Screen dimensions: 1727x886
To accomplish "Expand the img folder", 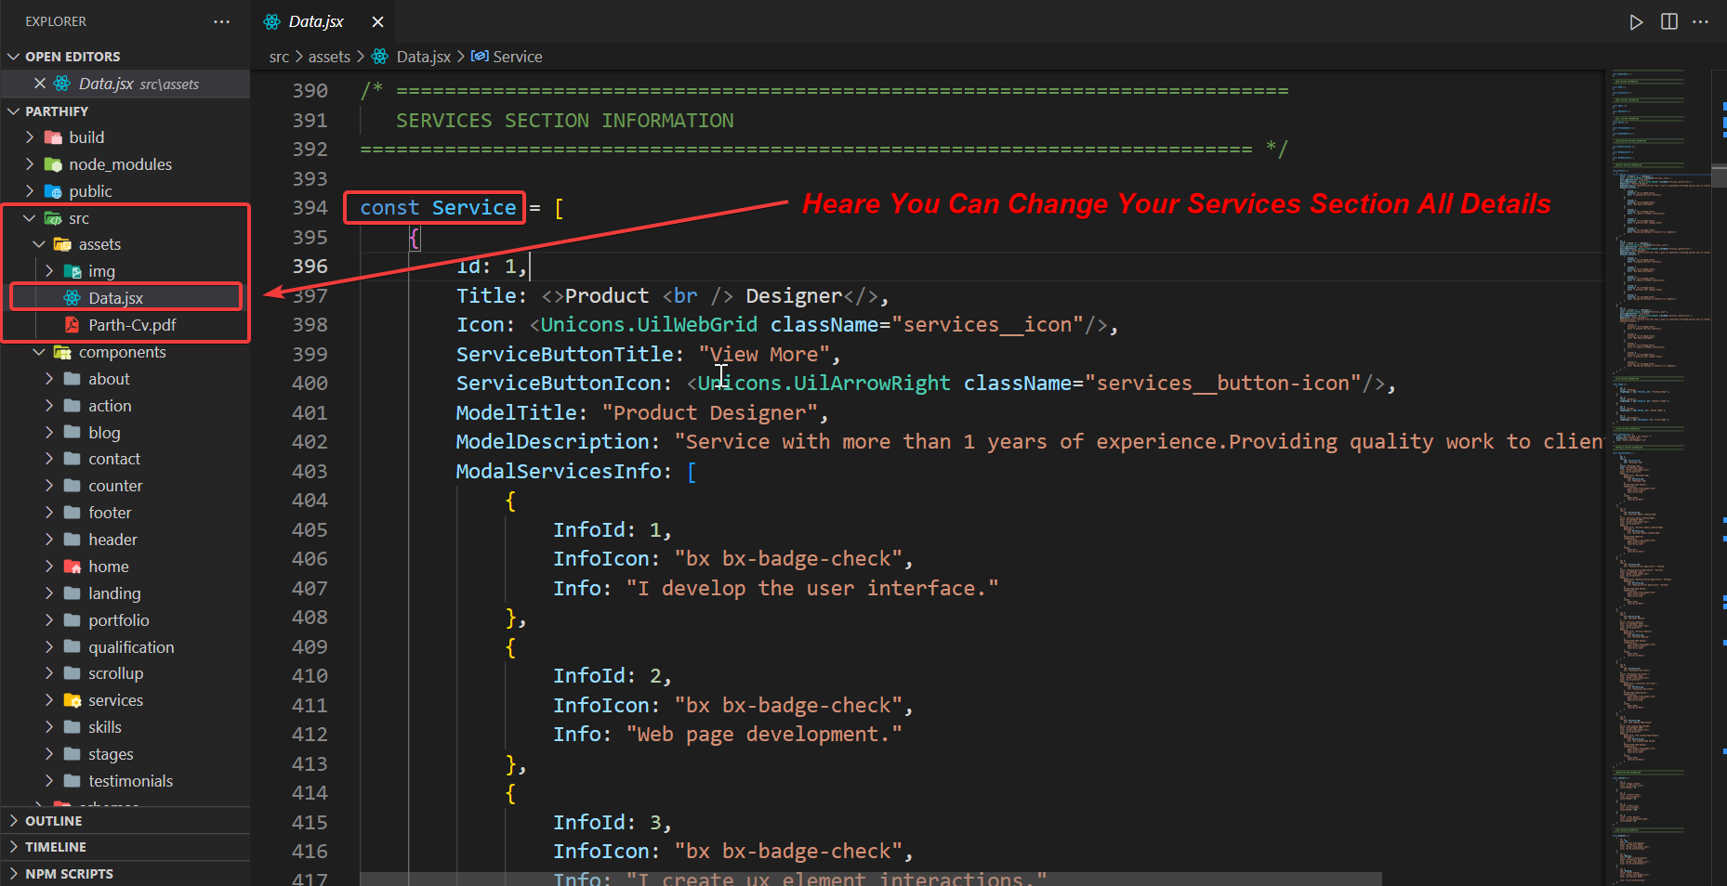I will (x=101, y=271).
